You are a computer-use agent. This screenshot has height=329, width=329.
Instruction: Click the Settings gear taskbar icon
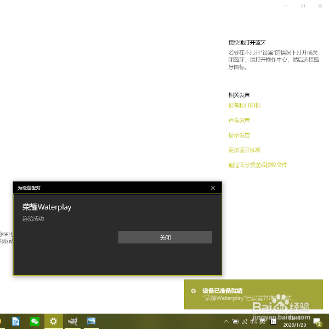[x=54, y=321]
